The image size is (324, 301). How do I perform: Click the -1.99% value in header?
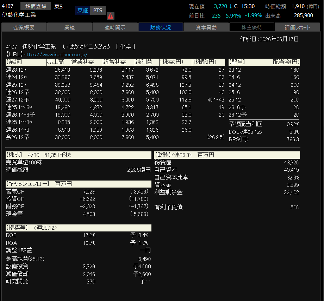[253, 15]
